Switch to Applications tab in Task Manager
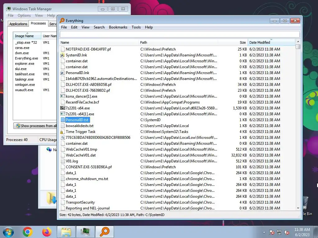Image resolution: width=318 pixels, height=238 pixels. point(18,24)
